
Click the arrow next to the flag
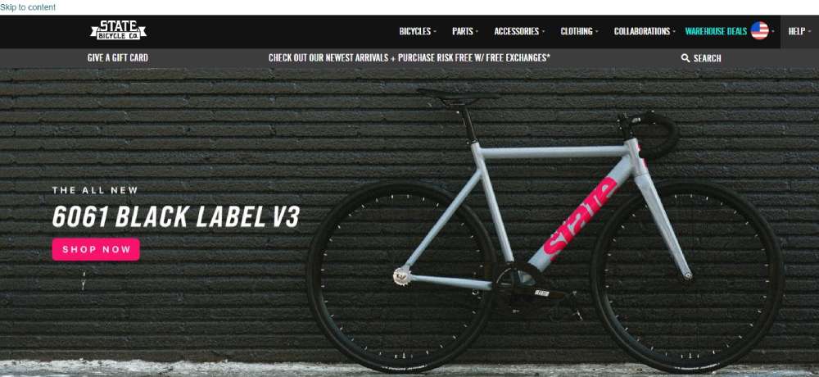(773, 31)
